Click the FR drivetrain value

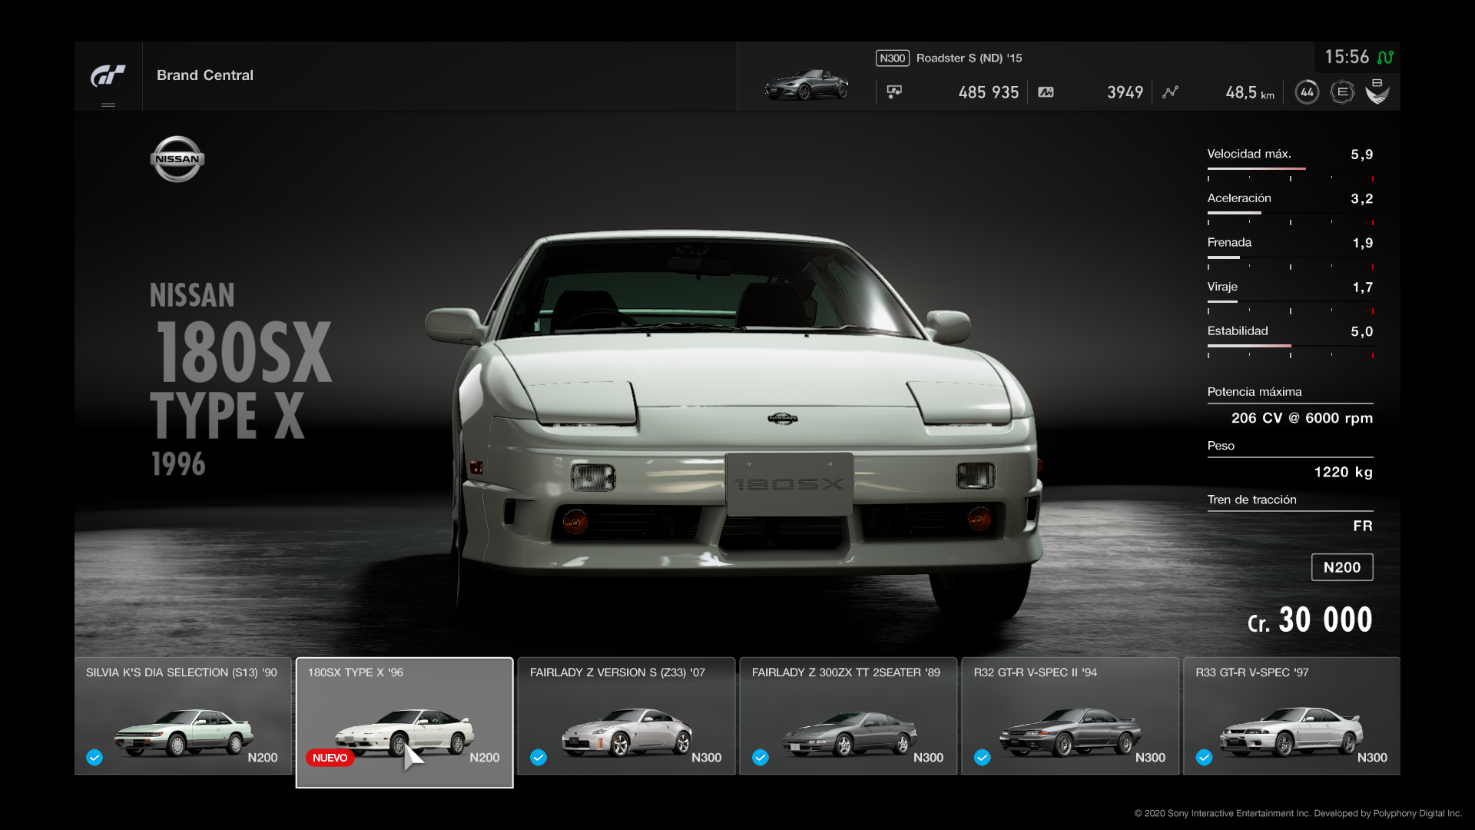point(1363,526)
